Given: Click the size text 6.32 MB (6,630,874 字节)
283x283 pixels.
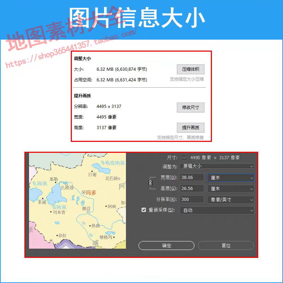Looking at the screenshot, I should click(122, 69).
